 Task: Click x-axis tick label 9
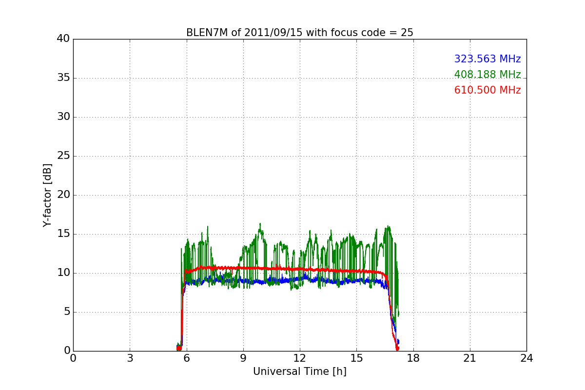tap(243, 358)
